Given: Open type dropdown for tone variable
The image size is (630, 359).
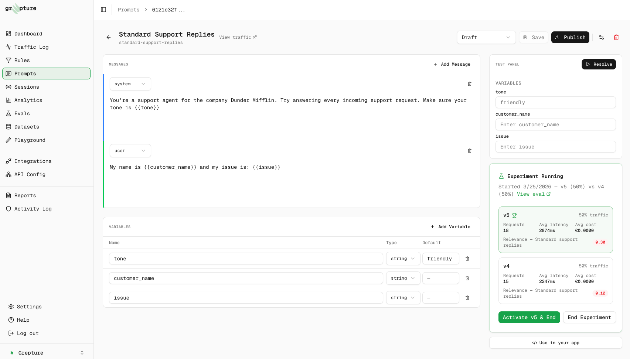Looking at the screenshot, I should 403,259.
